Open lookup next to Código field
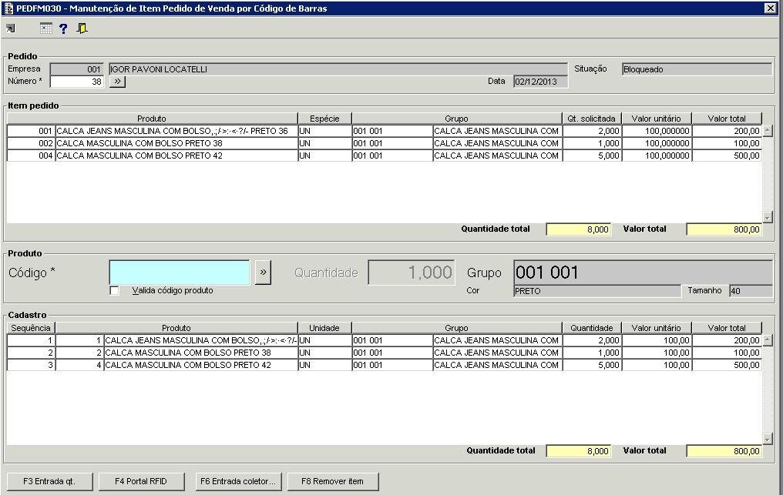Viewport: 783px width, 495px height. pyautogui.click(x=263, y=273)
